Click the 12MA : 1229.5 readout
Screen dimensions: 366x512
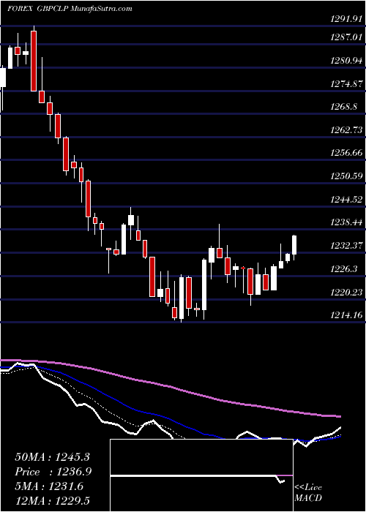(x=52, y=501)
